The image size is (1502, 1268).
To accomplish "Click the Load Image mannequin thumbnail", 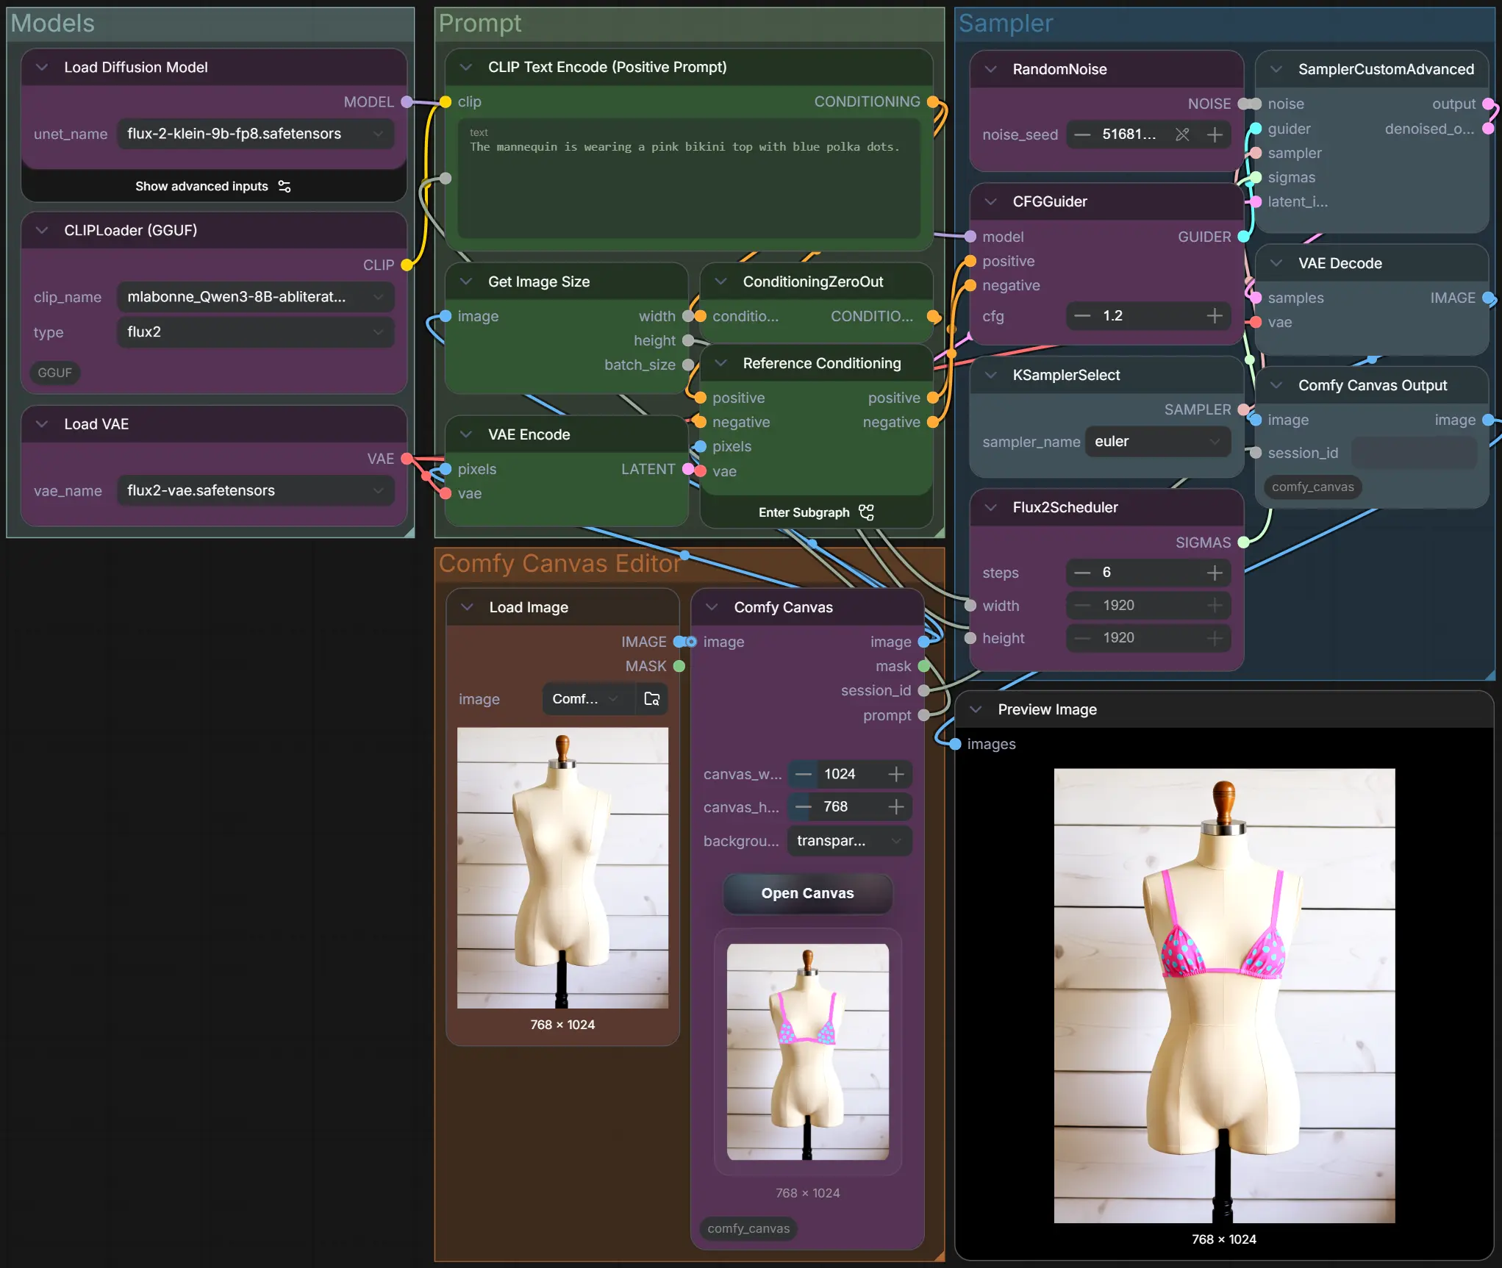I will [562, 868].
